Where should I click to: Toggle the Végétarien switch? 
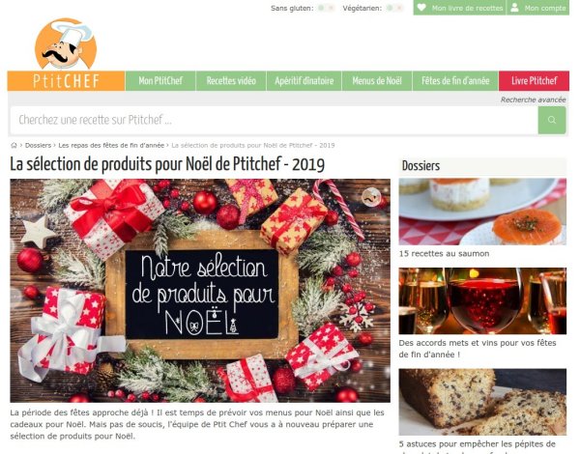pyautogui.click(x=394, y=8)
